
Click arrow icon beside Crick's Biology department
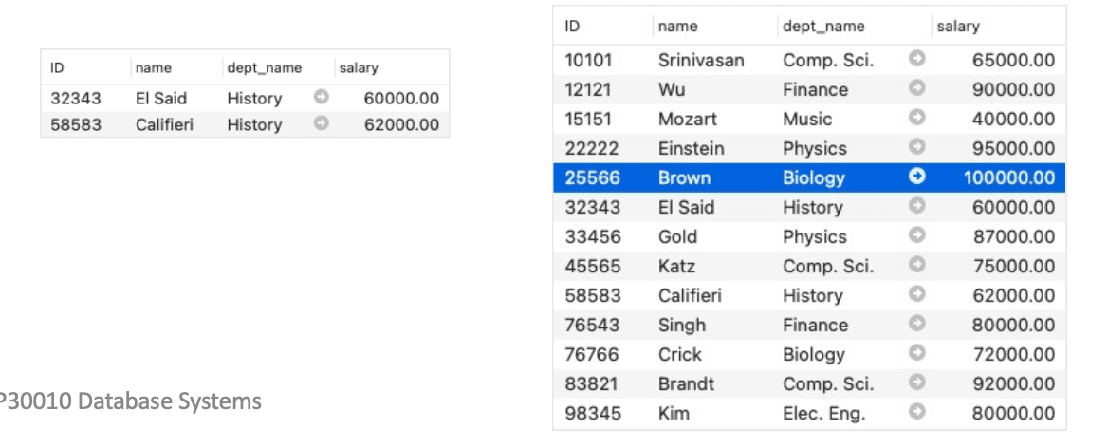[x=916, y=354]
